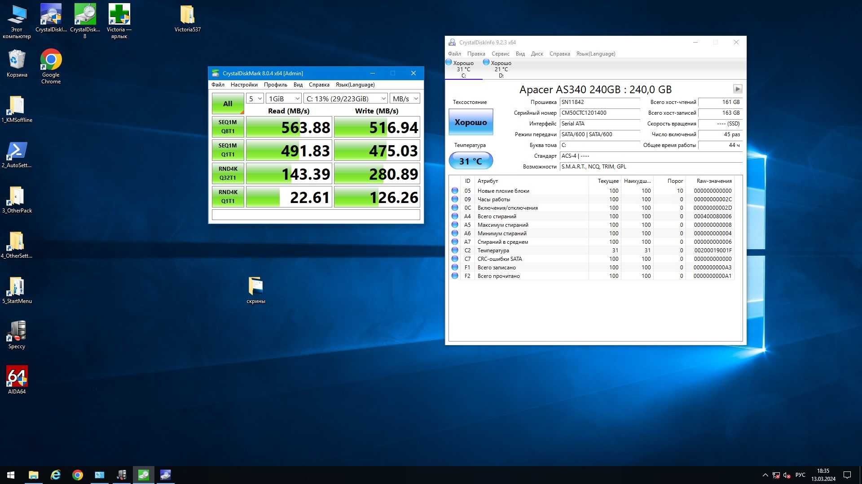Open Настройки menu in CrystalDiskMark

[x=244, y=85]
